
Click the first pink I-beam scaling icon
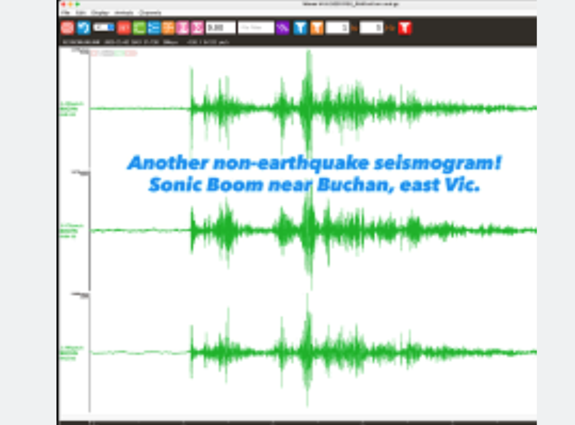click(183, 28)
